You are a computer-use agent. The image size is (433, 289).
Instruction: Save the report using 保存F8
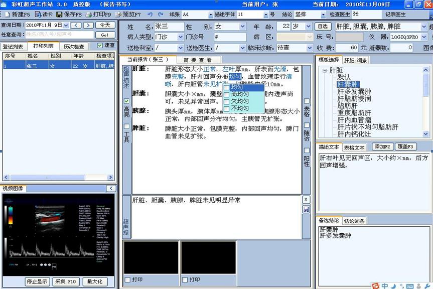click(x=69, y=14)
